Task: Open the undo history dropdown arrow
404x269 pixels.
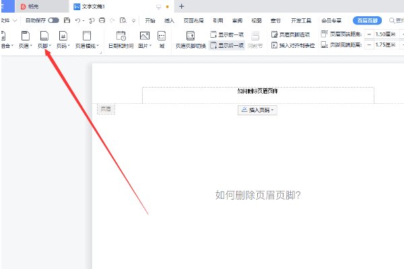Action: click(83, 21)
